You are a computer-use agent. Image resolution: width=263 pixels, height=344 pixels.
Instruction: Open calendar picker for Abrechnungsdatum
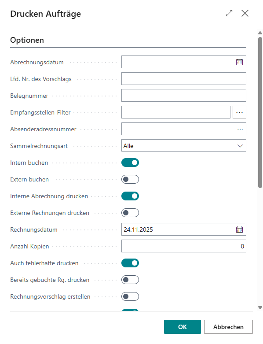pos(239,62)
